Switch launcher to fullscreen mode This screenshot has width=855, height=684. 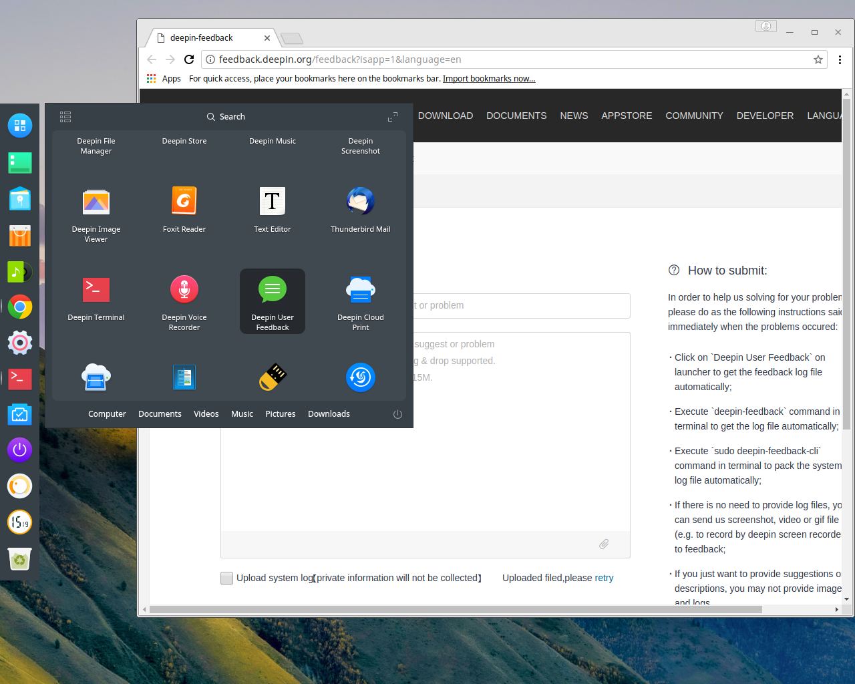(x=393, y=117)
